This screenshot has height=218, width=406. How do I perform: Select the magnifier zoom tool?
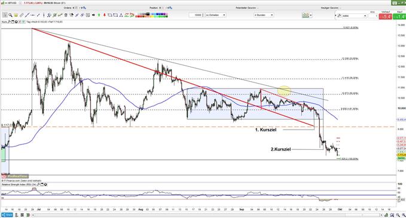pos(10,16)
